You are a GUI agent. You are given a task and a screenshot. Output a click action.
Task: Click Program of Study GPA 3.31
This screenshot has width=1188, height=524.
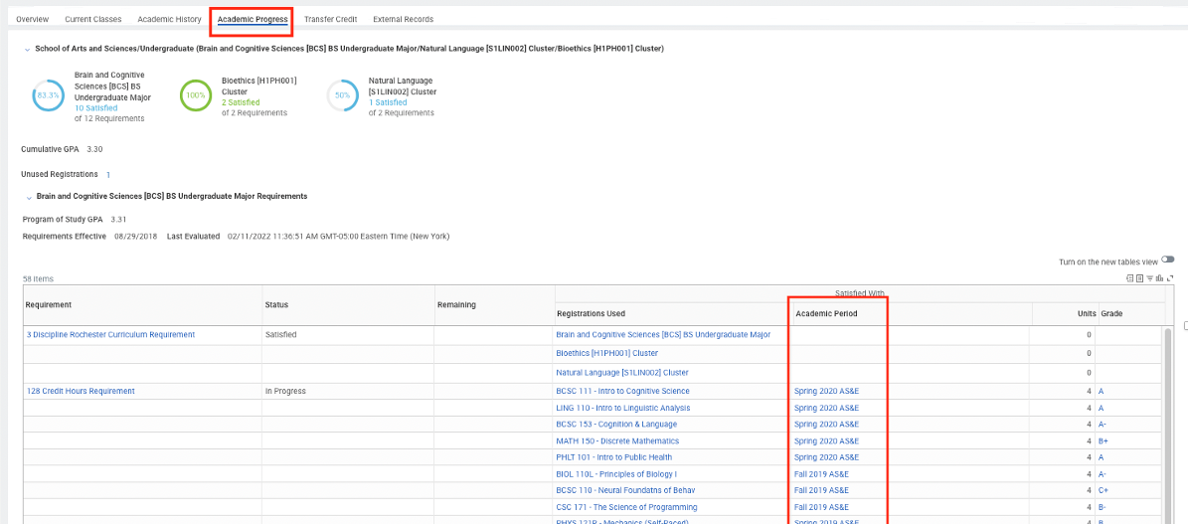pos(118,219)
